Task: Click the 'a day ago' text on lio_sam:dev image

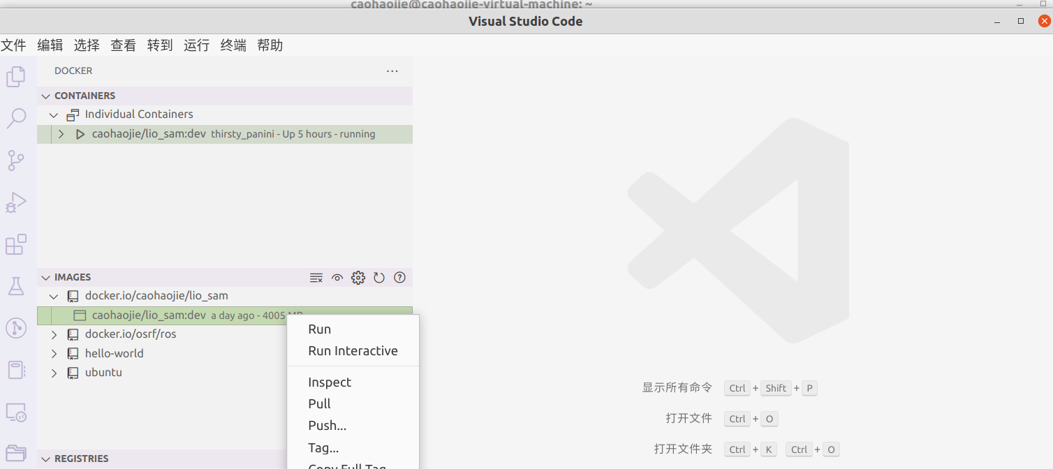Action: coord(233,315)
